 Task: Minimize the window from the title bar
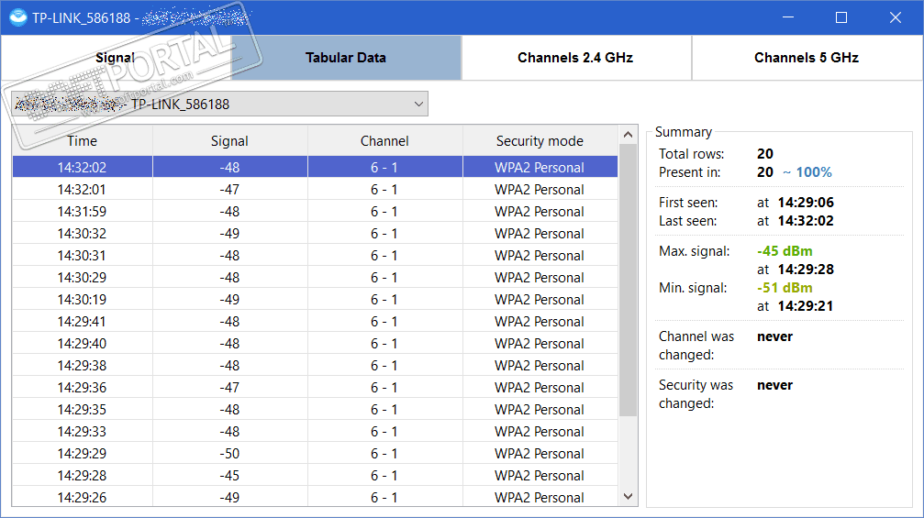pos(788,17)
